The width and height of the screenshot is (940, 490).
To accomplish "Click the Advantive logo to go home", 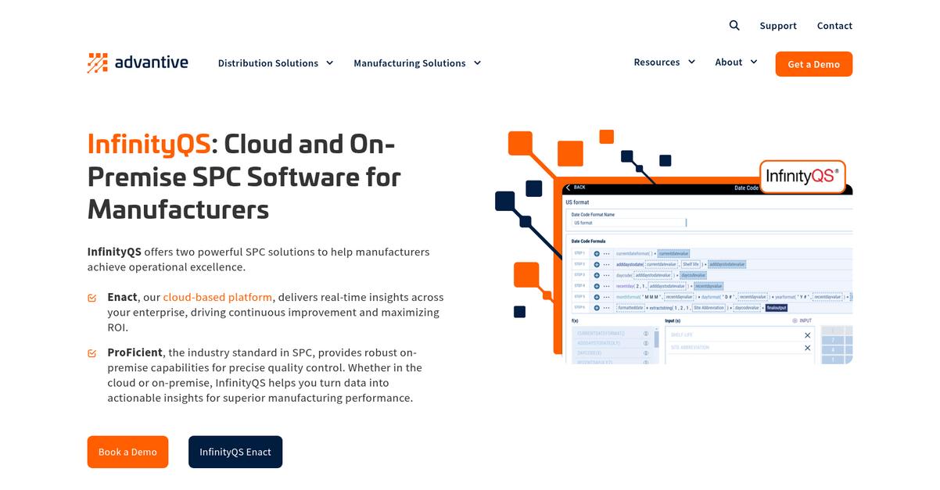I will pyautogui.click(x=138, y=63).
